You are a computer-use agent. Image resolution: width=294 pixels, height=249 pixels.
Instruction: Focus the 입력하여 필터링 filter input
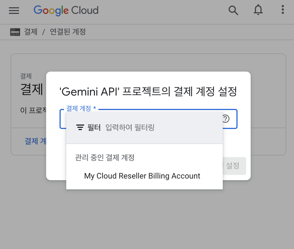pyautogui.click(x=130, y=127)
